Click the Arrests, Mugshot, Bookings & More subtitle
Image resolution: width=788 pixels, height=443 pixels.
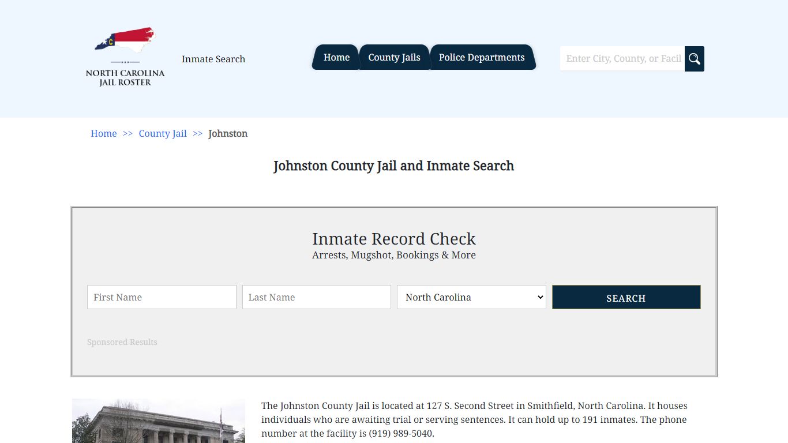[394, 255]
